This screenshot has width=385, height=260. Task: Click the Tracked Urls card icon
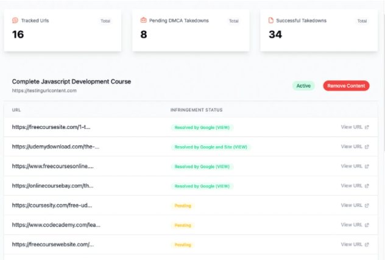point(15,20)
